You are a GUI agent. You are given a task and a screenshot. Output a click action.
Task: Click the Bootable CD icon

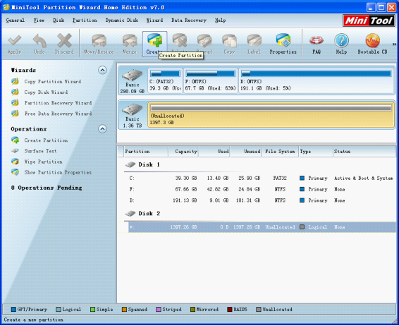point(372,44)
